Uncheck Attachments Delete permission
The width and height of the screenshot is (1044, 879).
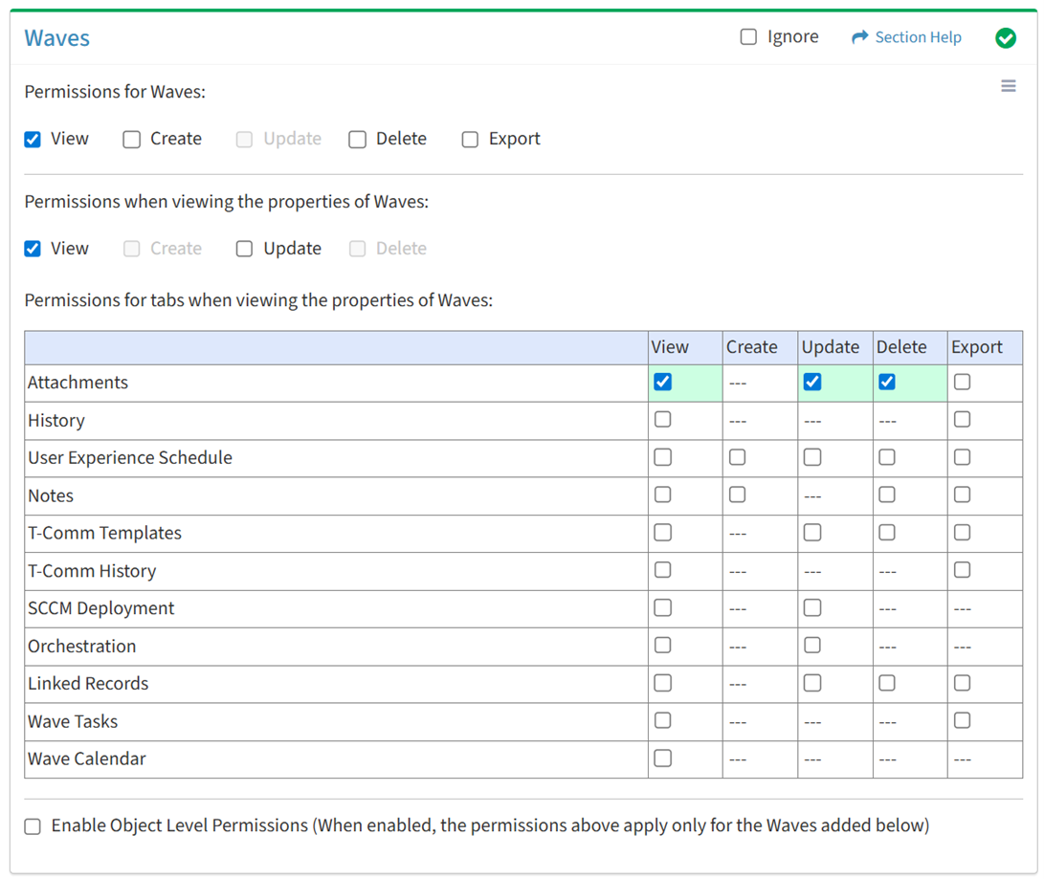tap(887, 382)
